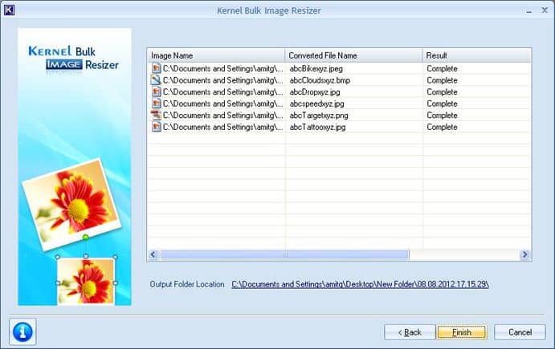Click image path of abcTargetxyz.png row
This screenshot has height=349, width=555.
223,116
